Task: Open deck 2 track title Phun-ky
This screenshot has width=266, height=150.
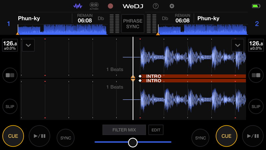Action: coord(208,18)
